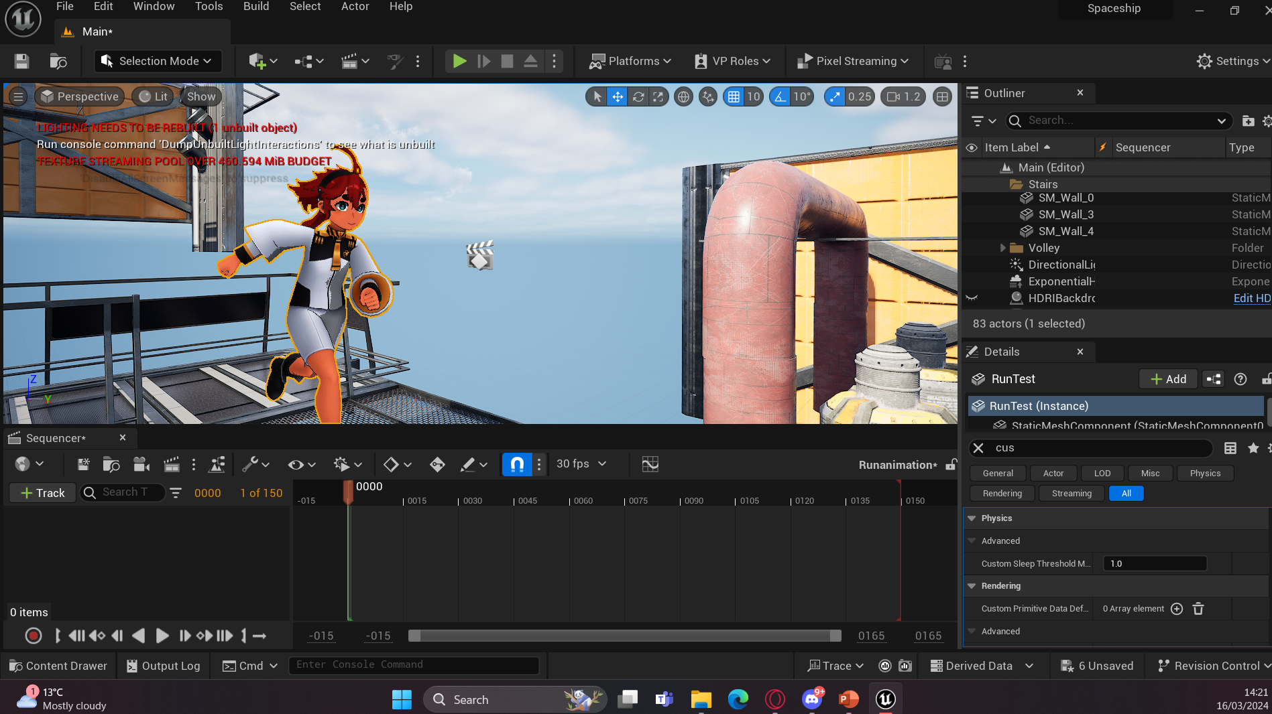The height and width of the screenshot is (714, 1272).
Task: Open the 30 fps frame rate dropdown
Action: tap(581, 463)
